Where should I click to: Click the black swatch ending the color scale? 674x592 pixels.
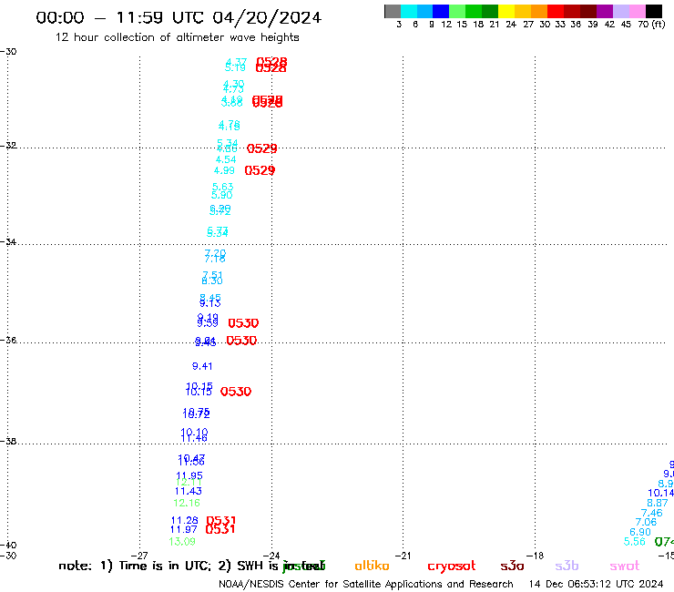tap(654, 11)
